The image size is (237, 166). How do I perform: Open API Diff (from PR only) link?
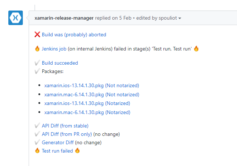[x=66, y=134]
